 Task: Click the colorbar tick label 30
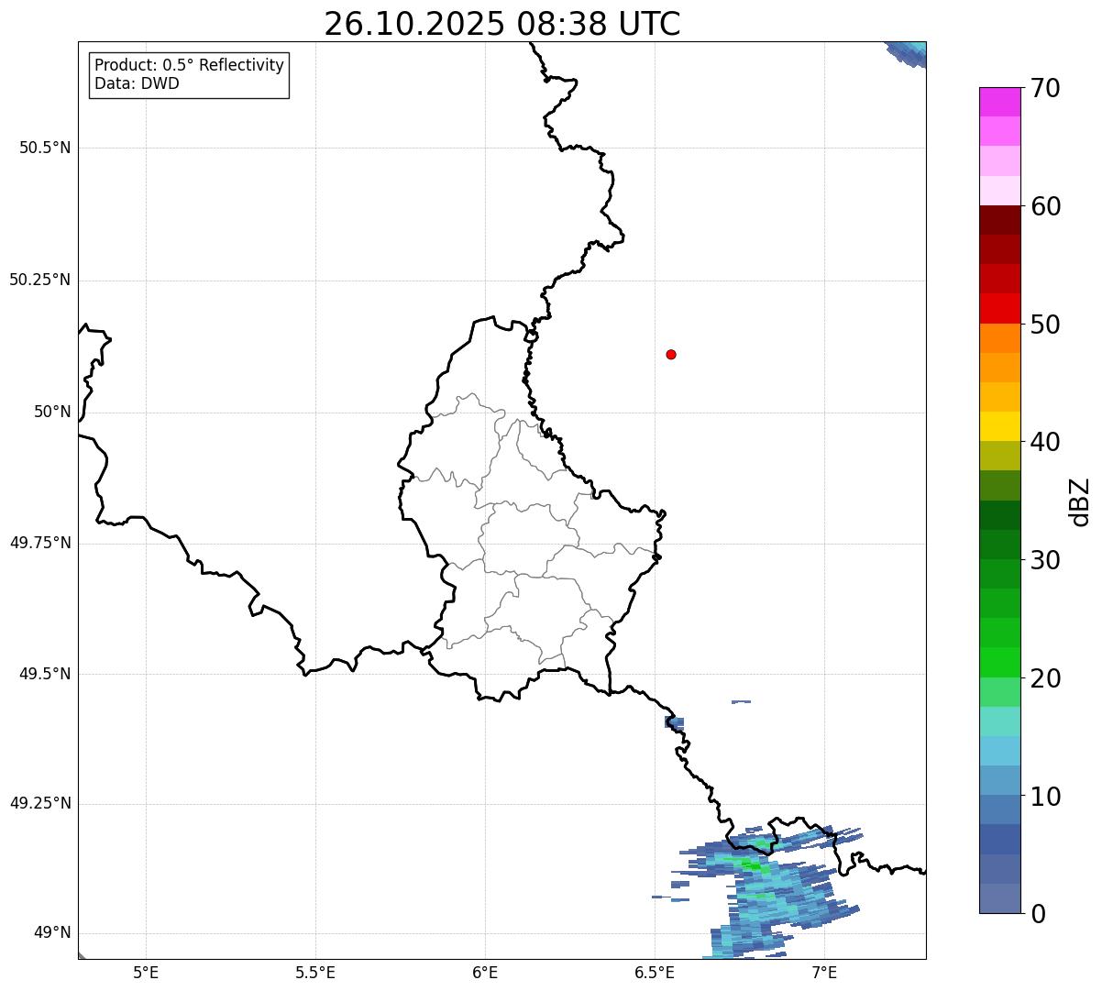click(x=1045, y=560)
